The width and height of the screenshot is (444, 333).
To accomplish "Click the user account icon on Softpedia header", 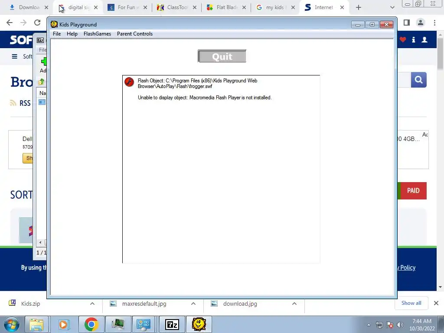I will (x=424, y=39).
